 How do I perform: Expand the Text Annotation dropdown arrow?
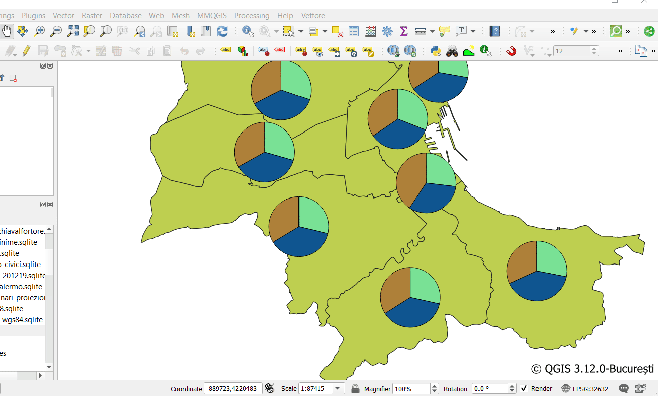(x=473, y=31)
